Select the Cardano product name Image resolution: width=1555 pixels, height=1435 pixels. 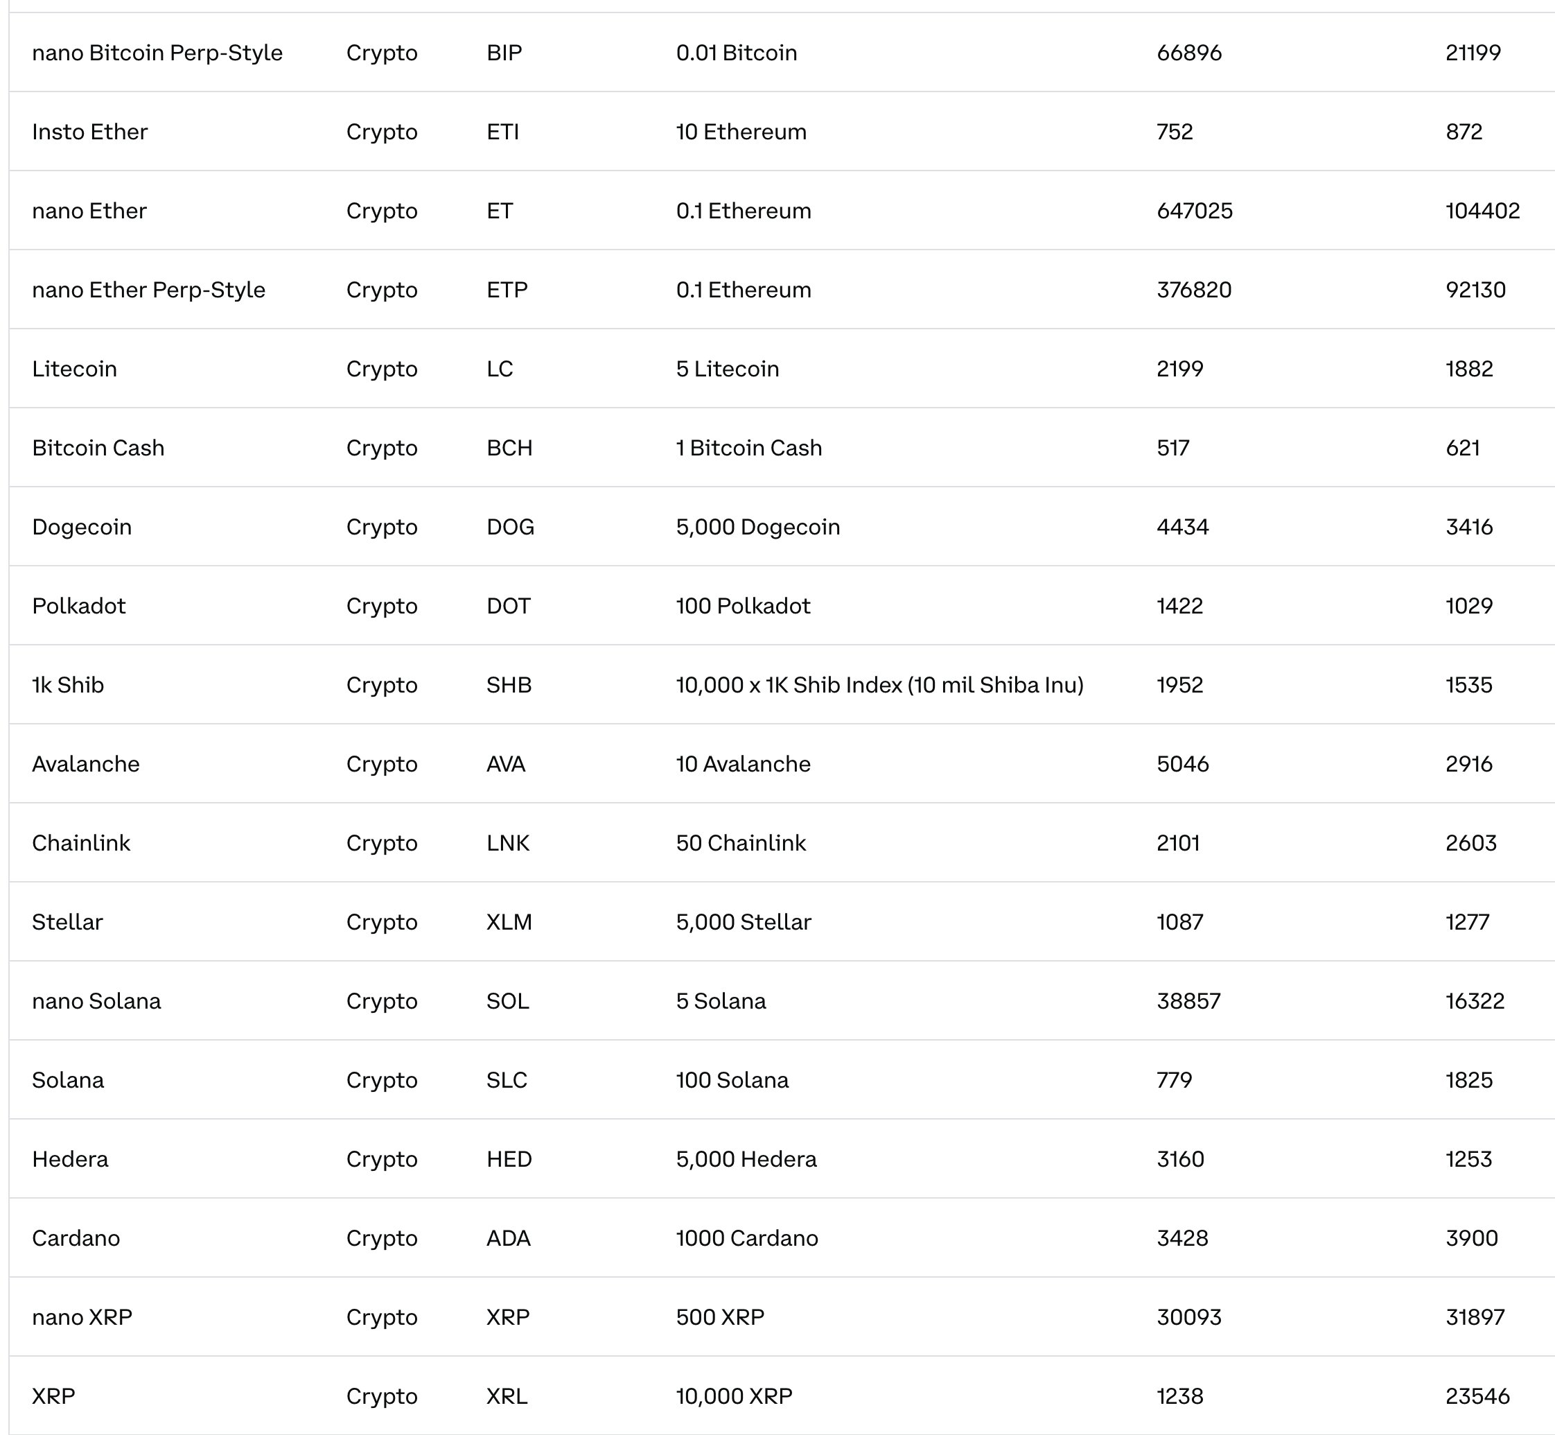pos(76,1237)
